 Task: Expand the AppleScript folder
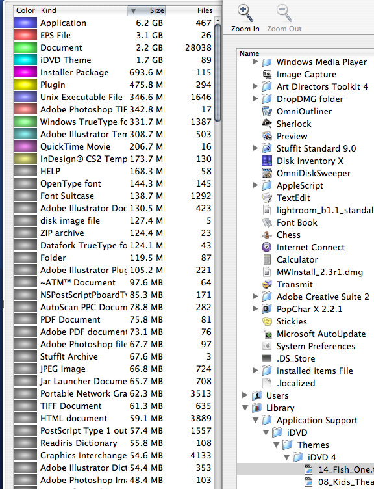click(255, 185)
